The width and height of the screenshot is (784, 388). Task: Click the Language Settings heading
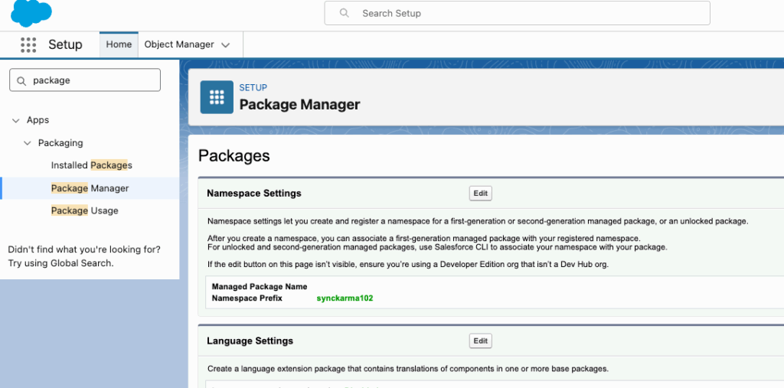point(250,341)
